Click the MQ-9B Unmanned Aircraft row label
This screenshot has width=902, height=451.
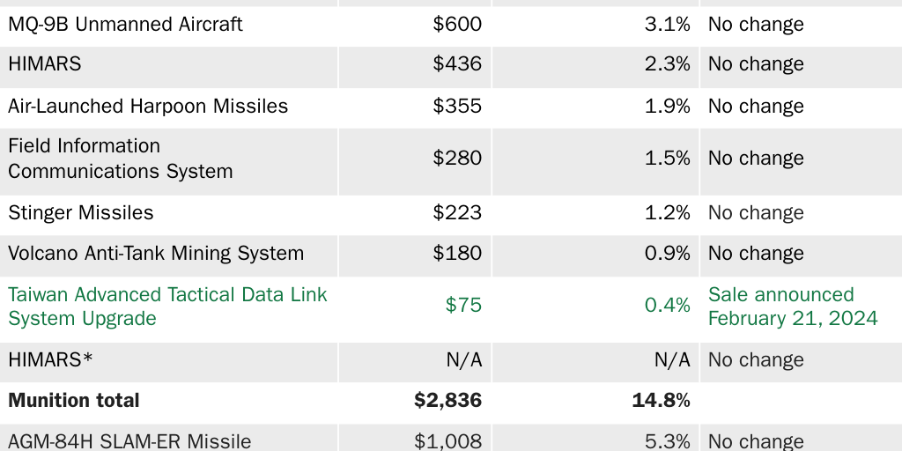click(x=125, y=25)
